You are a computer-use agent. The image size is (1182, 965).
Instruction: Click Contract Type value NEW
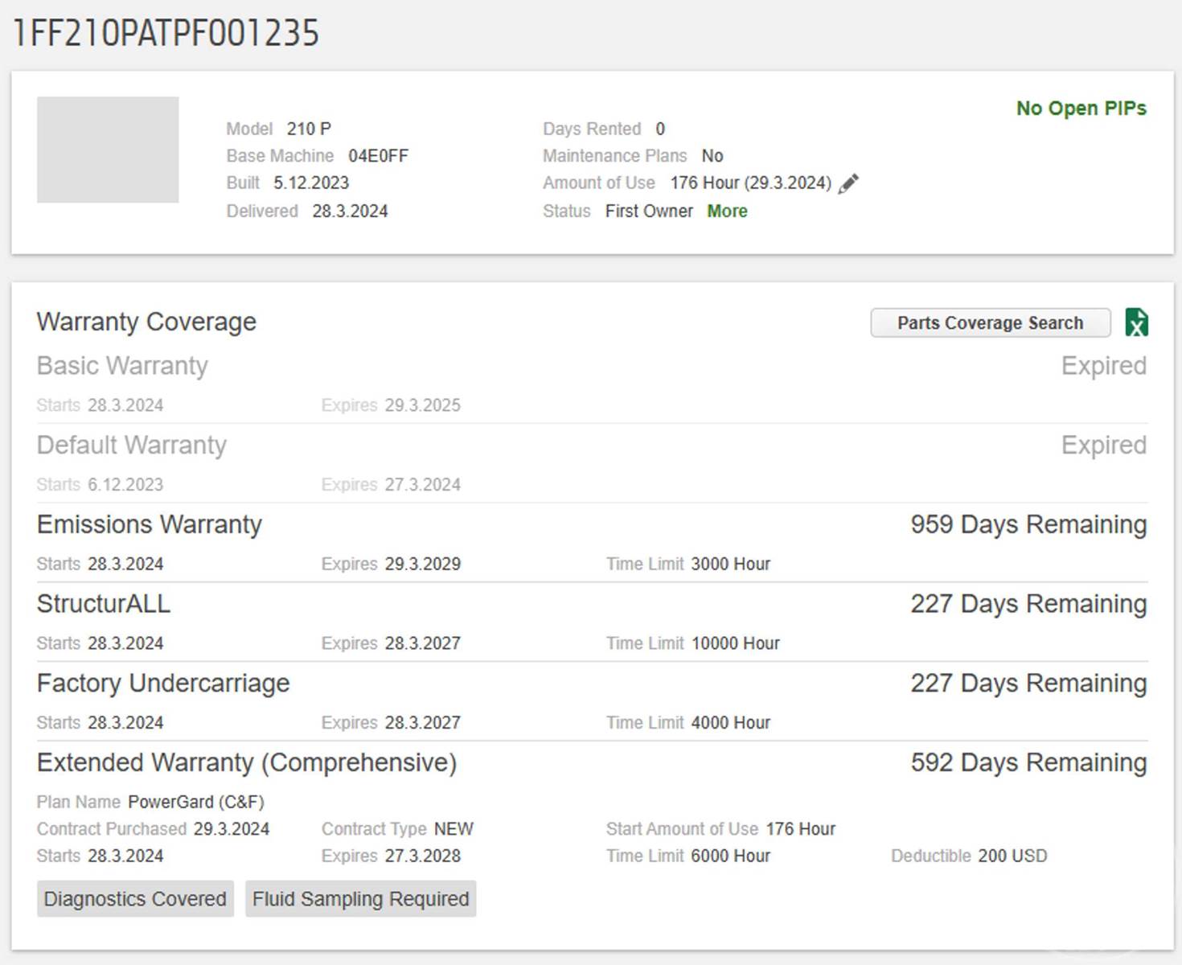[x=454, y=829]
